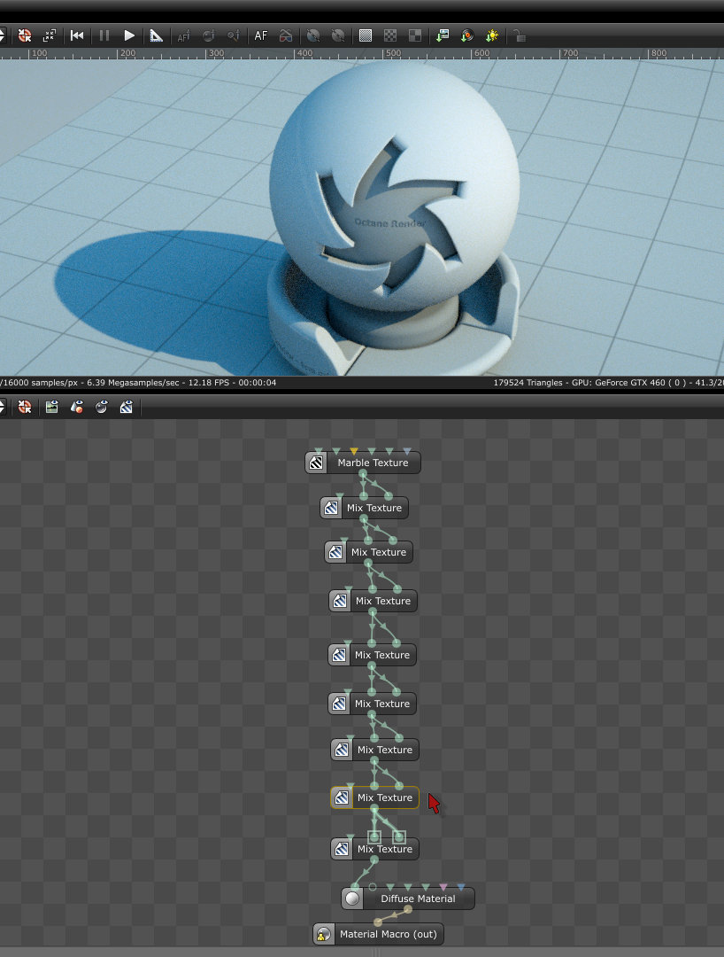724x957 pixels.
Task: Toggle render target visibility in graph editor
Action: pyautogui.click(x=52, y=407)
